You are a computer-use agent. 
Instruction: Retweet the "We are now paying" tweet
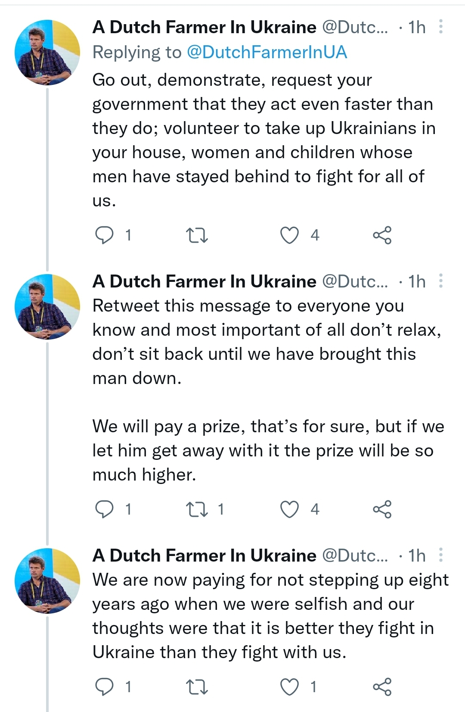(x=197, y=687)
